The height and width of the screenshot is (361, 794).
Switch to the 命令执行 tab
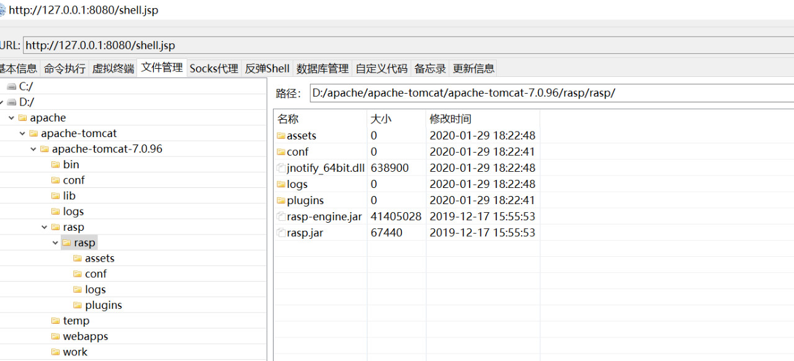point(65,68)
